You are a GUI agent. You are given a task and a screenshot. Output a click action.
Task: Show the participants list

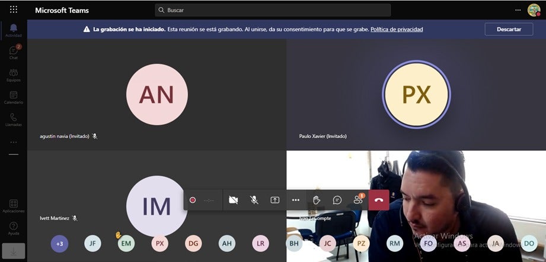358,200
